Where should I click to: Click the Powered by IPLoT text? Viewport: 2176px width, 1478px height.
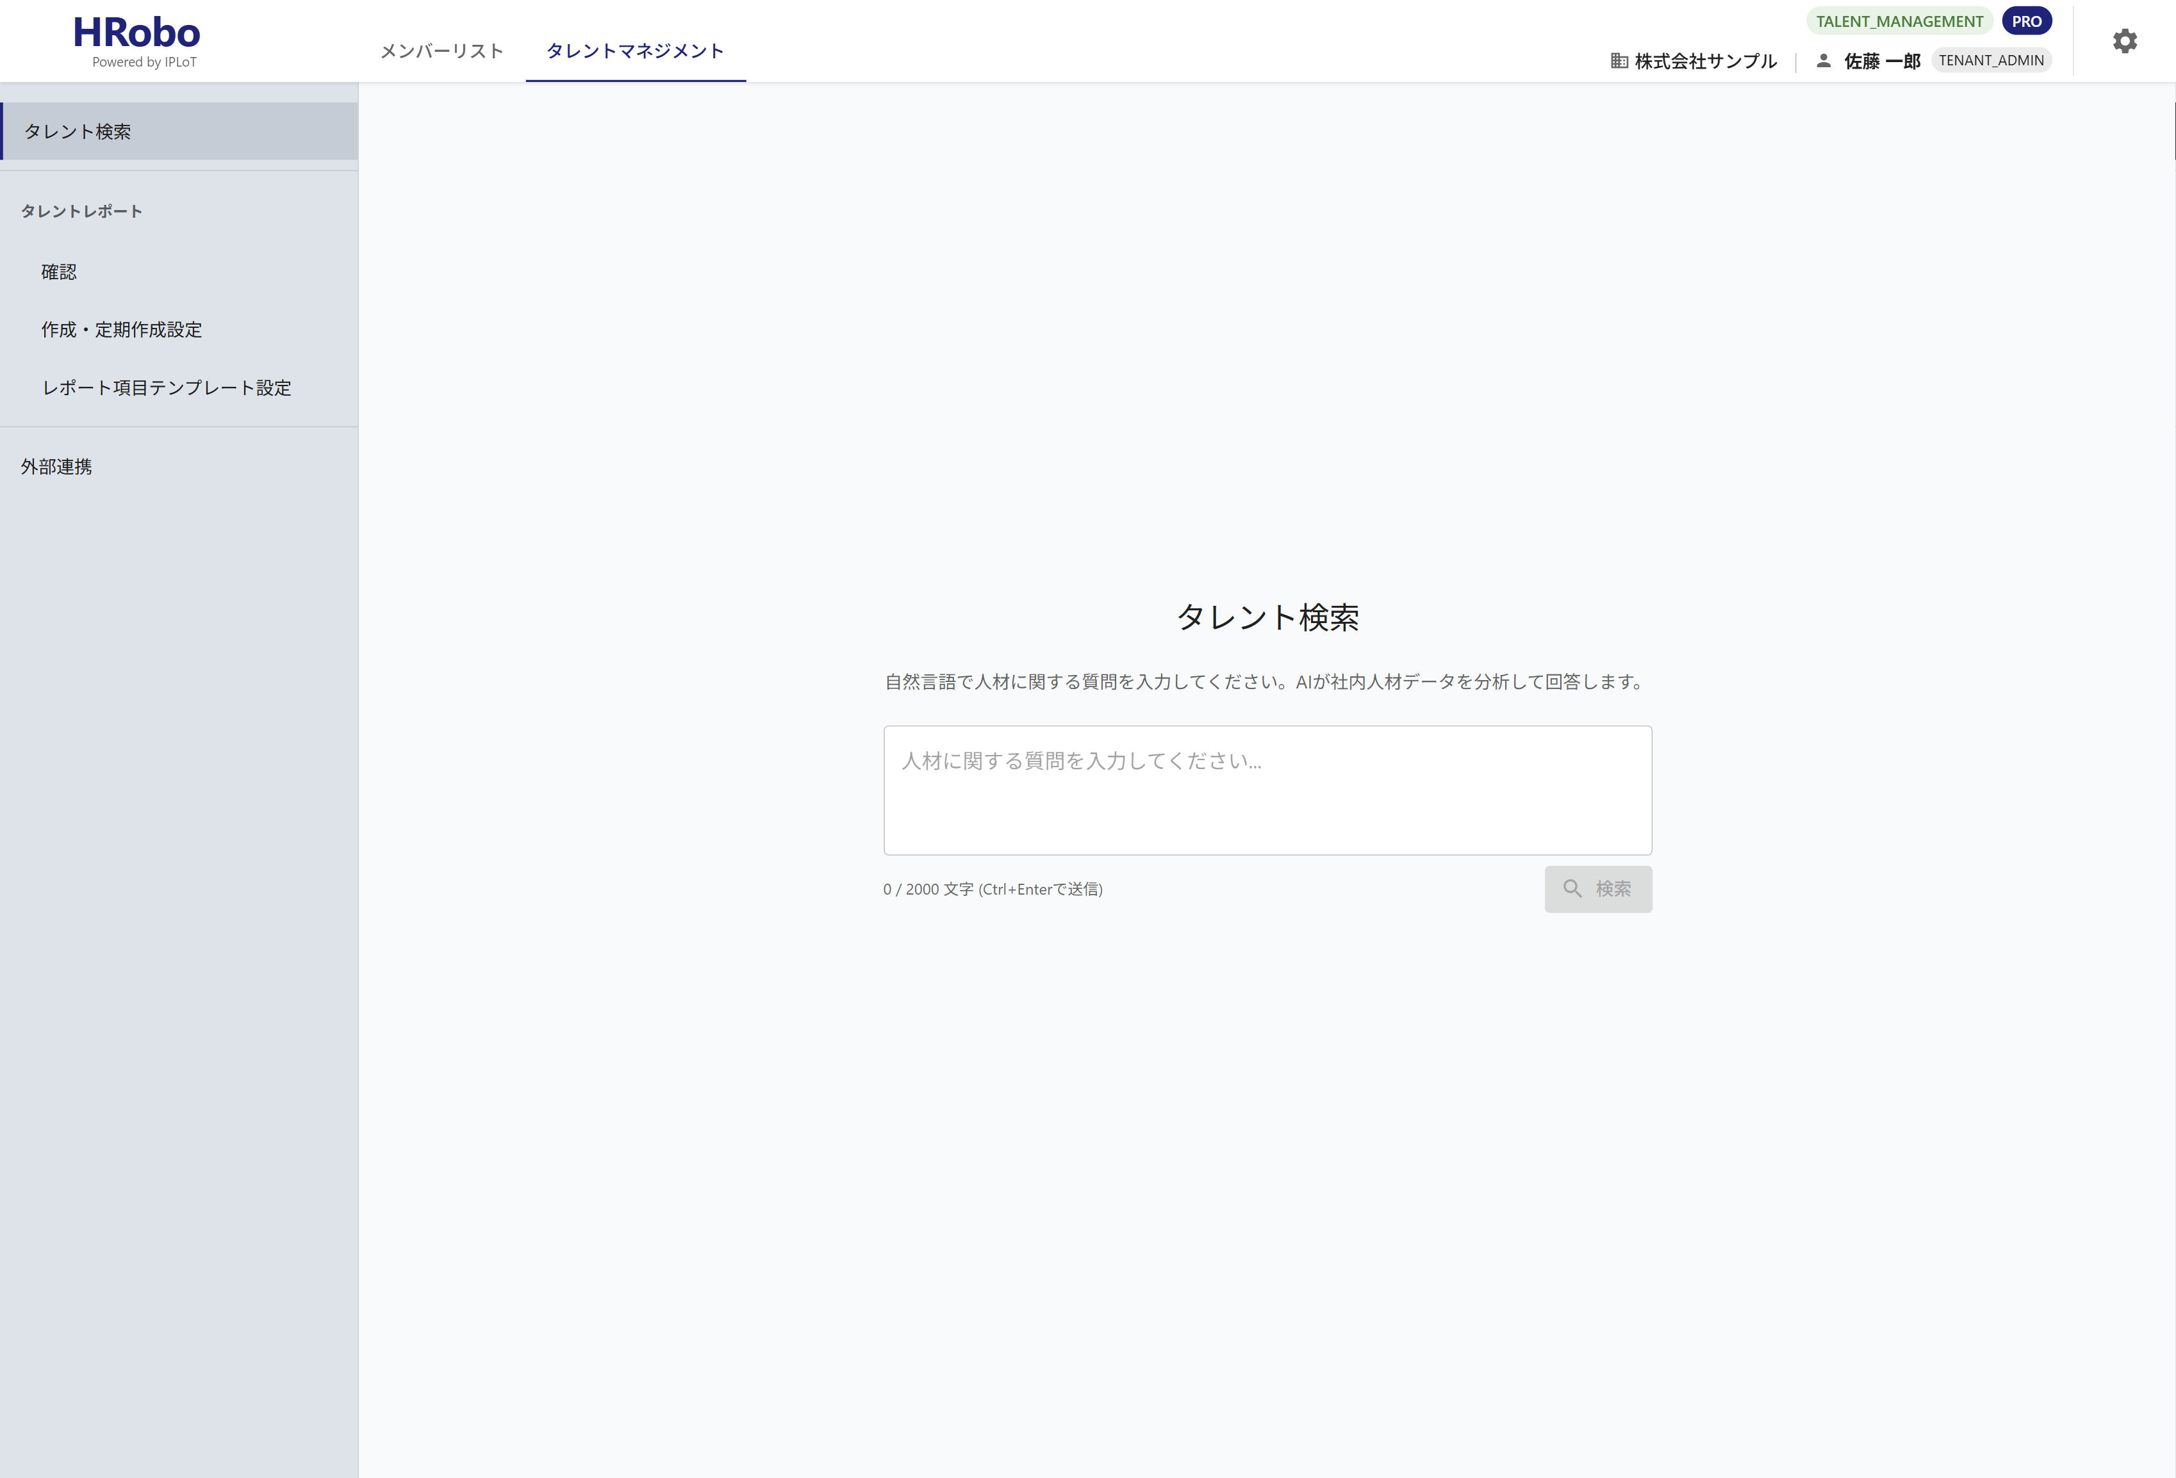tap(144, 63)
